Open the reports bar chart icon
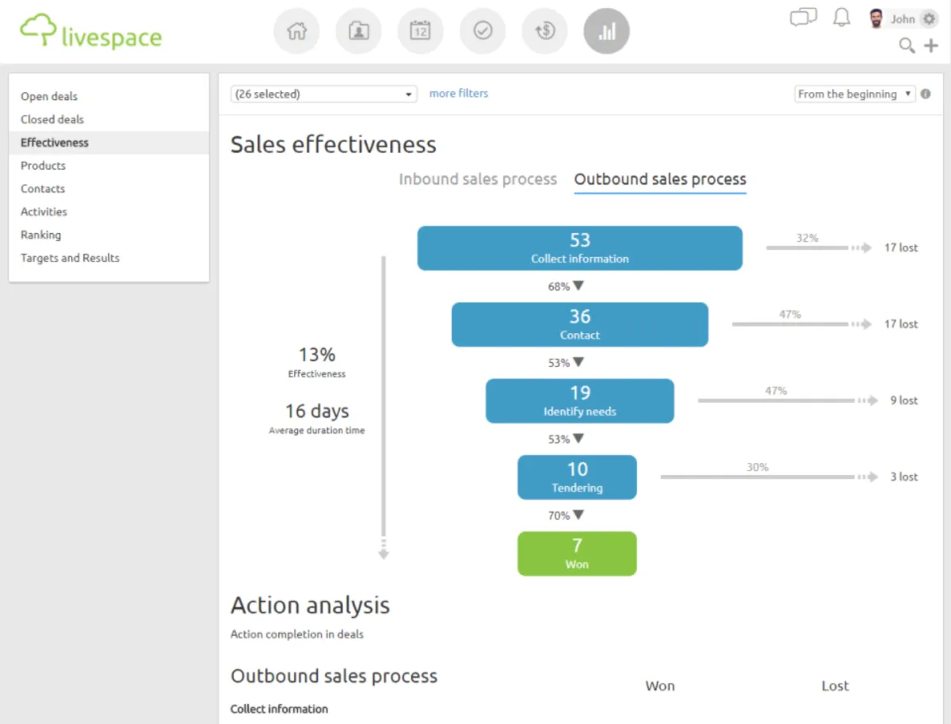The height and width of the screenshot is (724, 951). 606,32
